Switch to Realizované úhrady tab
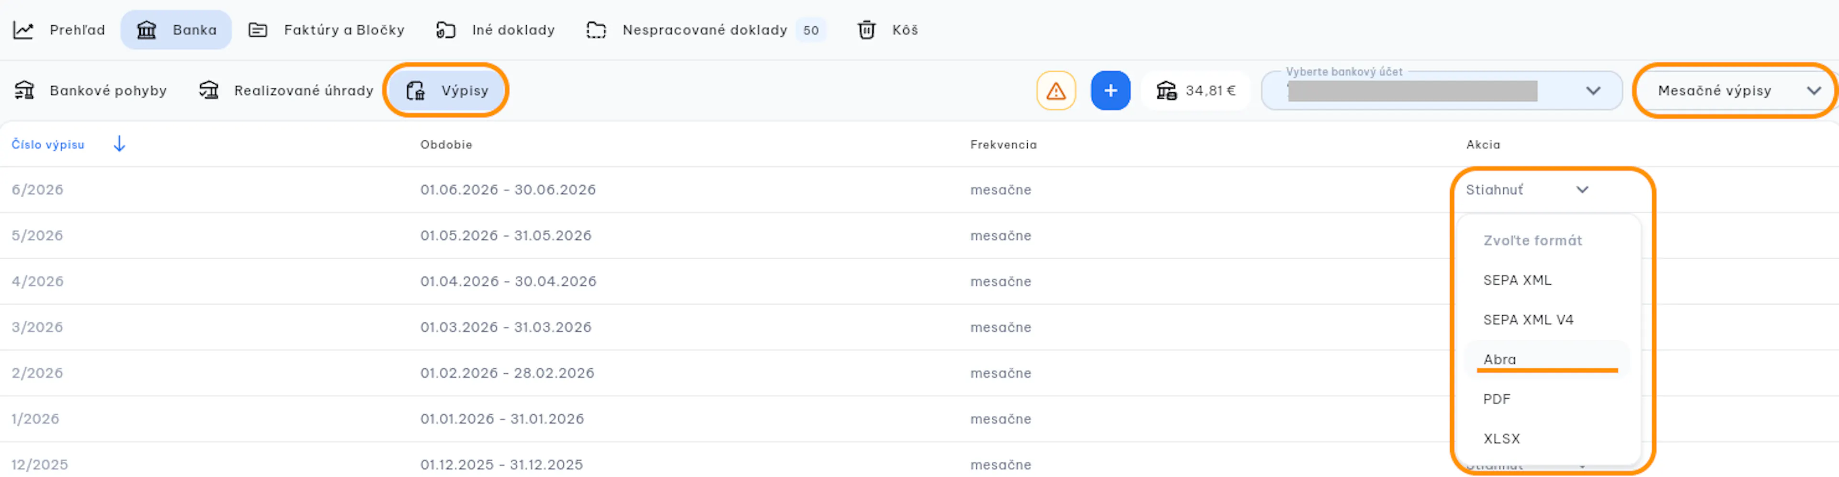Image resolution: width=1839 pixels, height=477 pixels. [286, 90]
